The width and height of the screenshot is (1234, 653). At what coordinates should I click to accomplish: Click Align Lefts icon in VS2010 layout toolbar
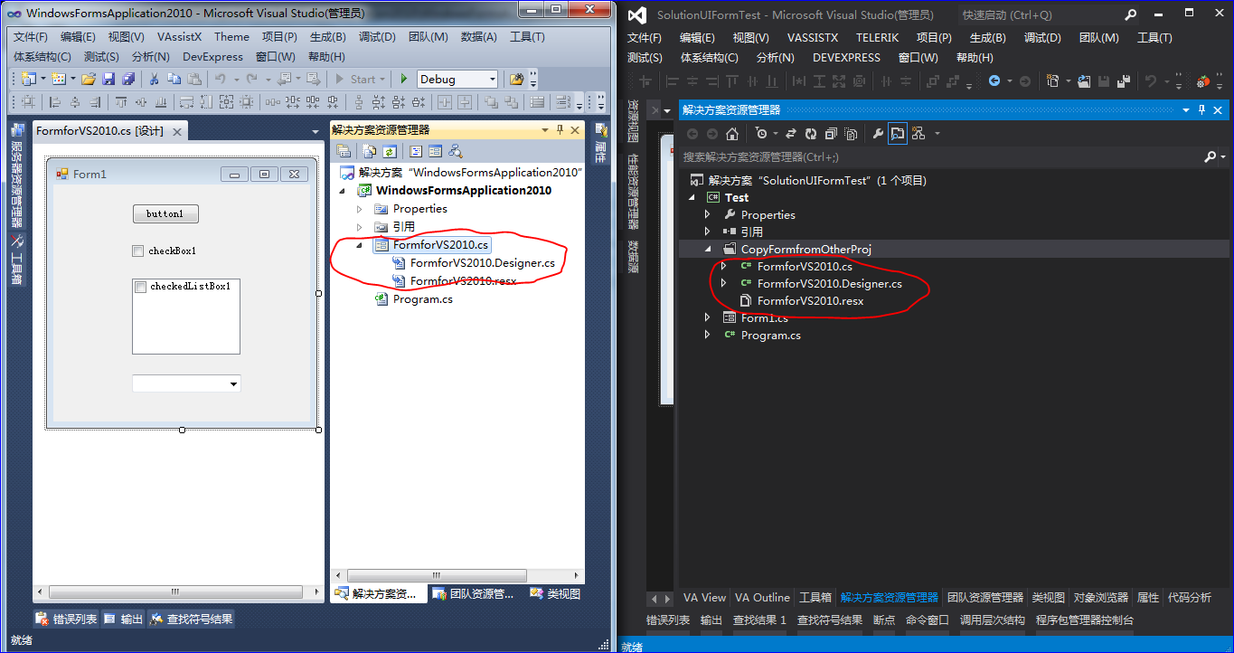pyautogui.click(x=54, y=102)
